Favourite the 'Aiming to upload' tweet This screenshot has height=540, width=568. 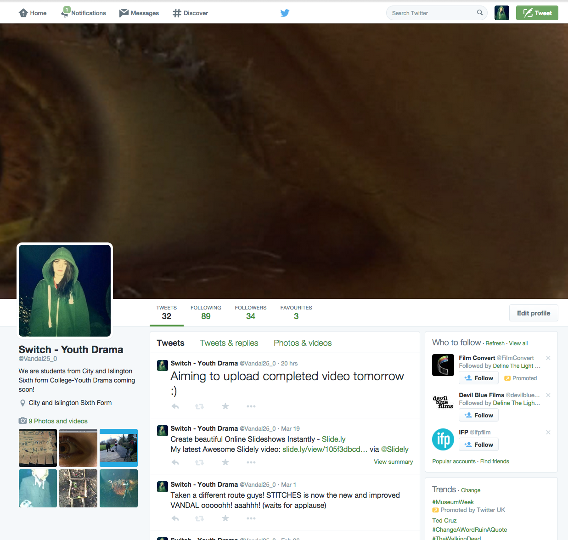coord(225,406)
